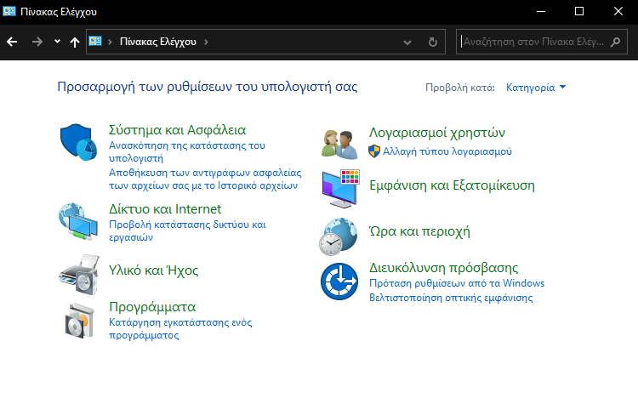Viewport: 638px width, 404px height.
Task: Open the User Accounts people icon
Action: [339, 144]
